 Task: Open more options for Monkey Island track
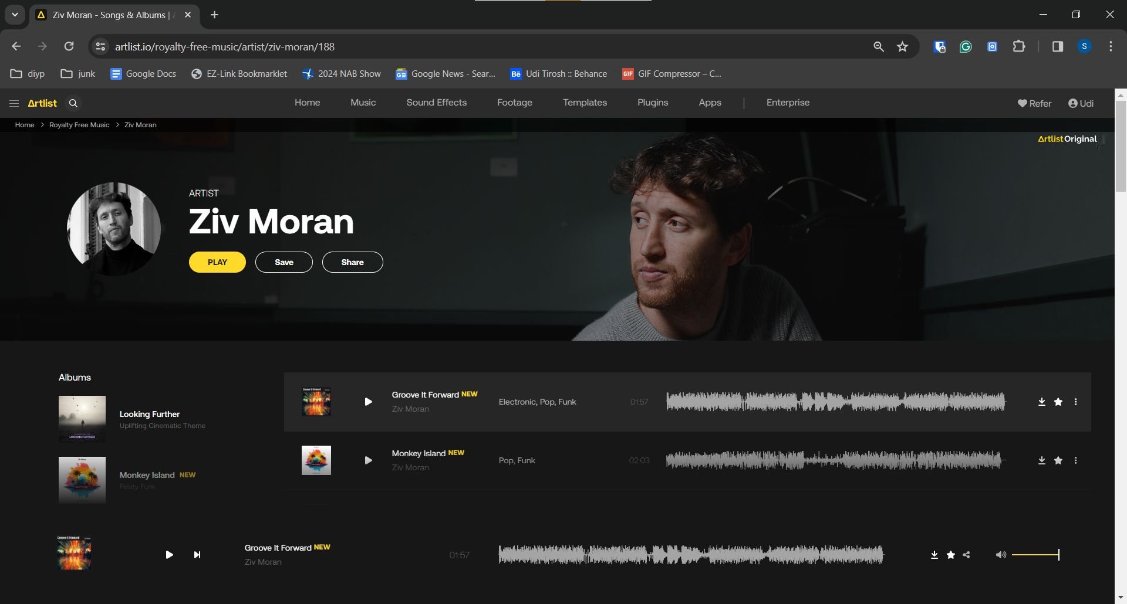1075,460
